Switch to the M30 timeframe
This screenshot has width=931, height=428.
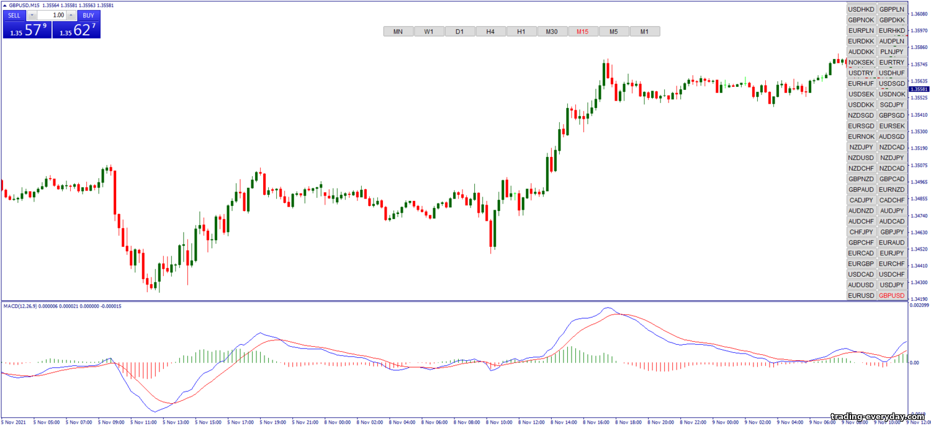[552, 31]
